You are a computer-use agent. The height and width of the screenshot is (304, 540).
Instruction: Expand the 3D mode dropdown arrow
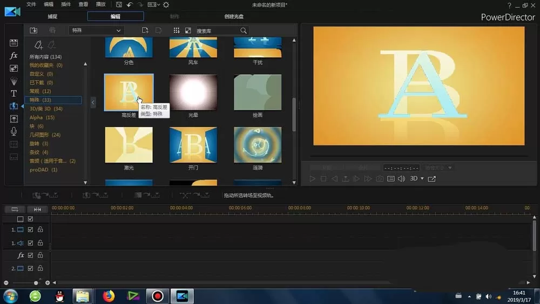click(x=422, y=179)
